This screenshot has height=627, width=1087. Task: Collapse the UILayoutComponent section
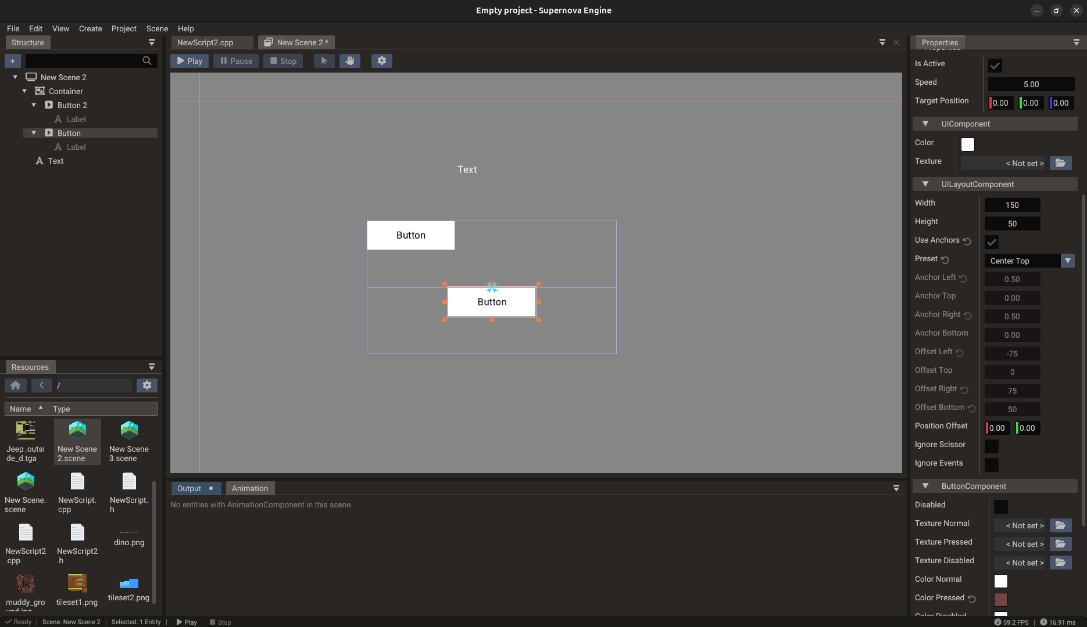tap(925, 183)
